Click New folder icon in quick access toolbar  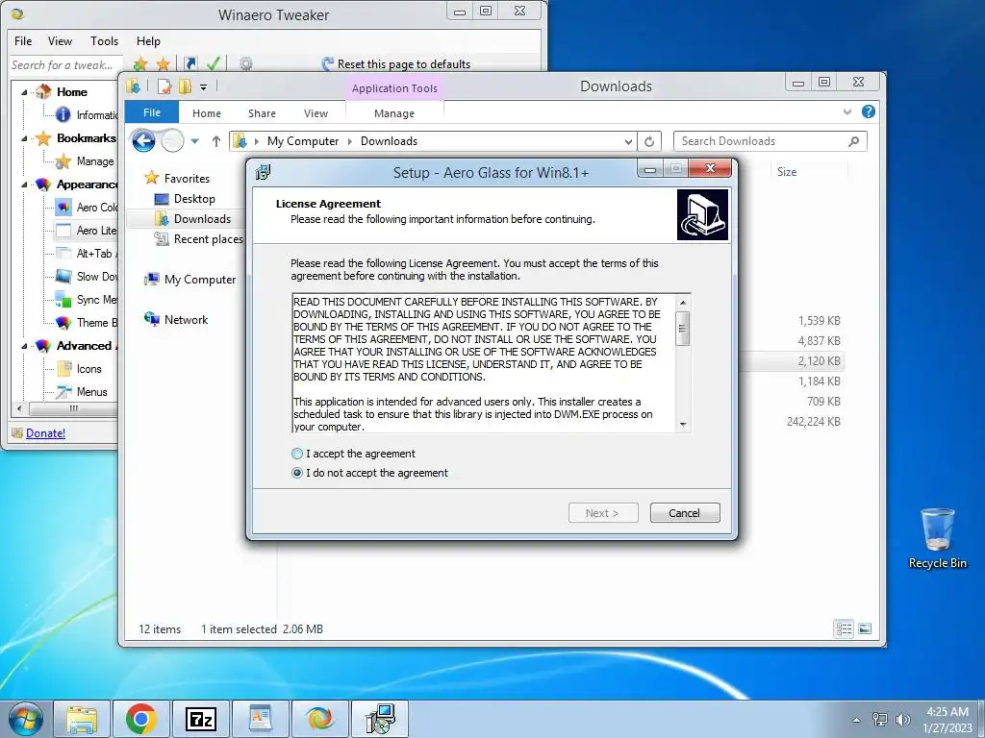tap(186, 86)
